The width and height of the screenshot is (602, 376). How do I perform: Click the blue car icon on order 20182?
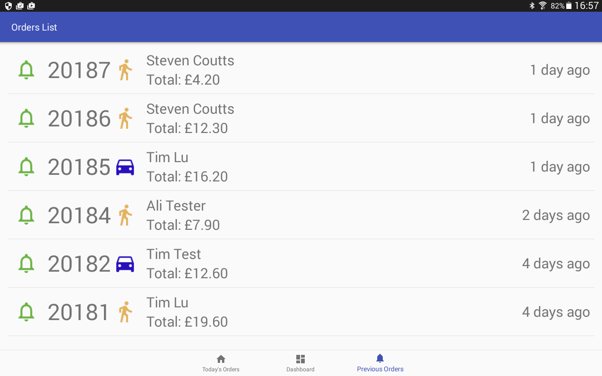(125, 264)
